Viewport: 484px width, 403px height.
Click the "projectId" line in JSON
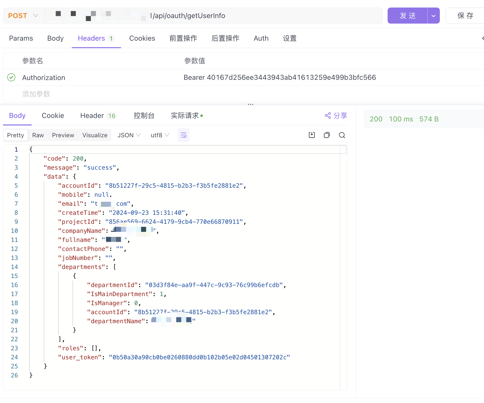pyautogui.click(x=152, y=222)
